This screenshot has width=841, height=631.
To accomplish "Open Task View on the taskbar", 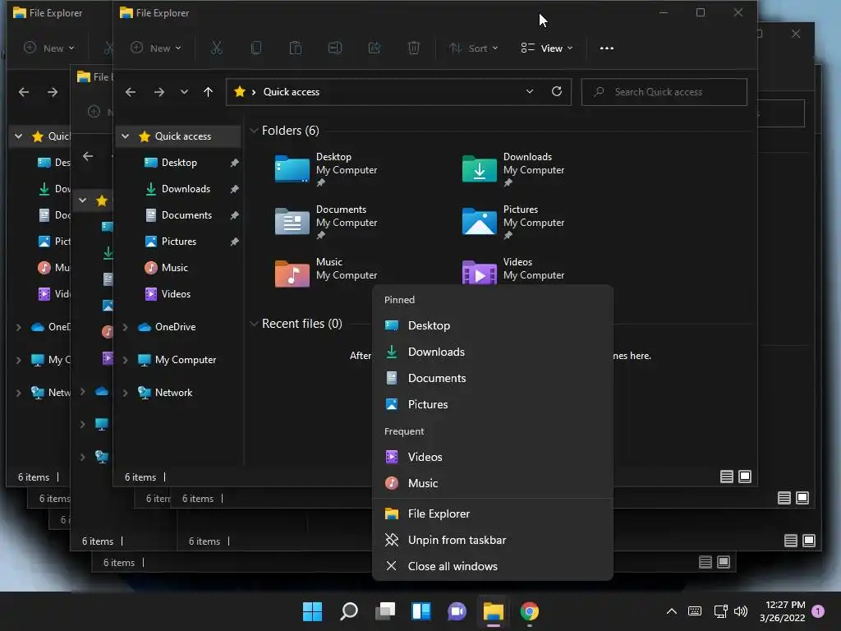I will click(385, 611).
